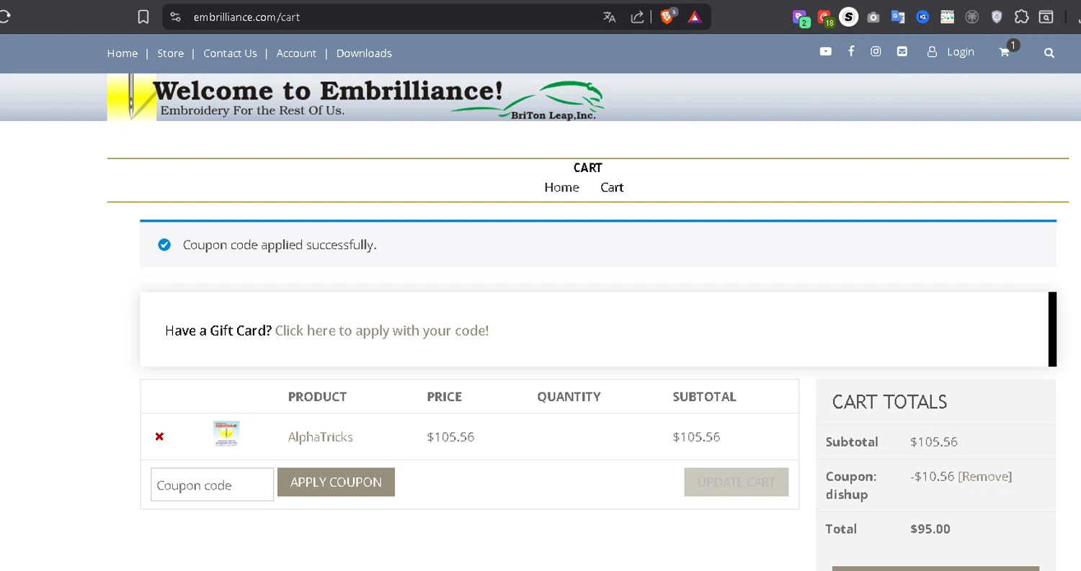The height and width of the screenshot is (571, 1081).
Task: Open purple extension with badge 2
Action: pyautogui.click(x=800, y=17)
